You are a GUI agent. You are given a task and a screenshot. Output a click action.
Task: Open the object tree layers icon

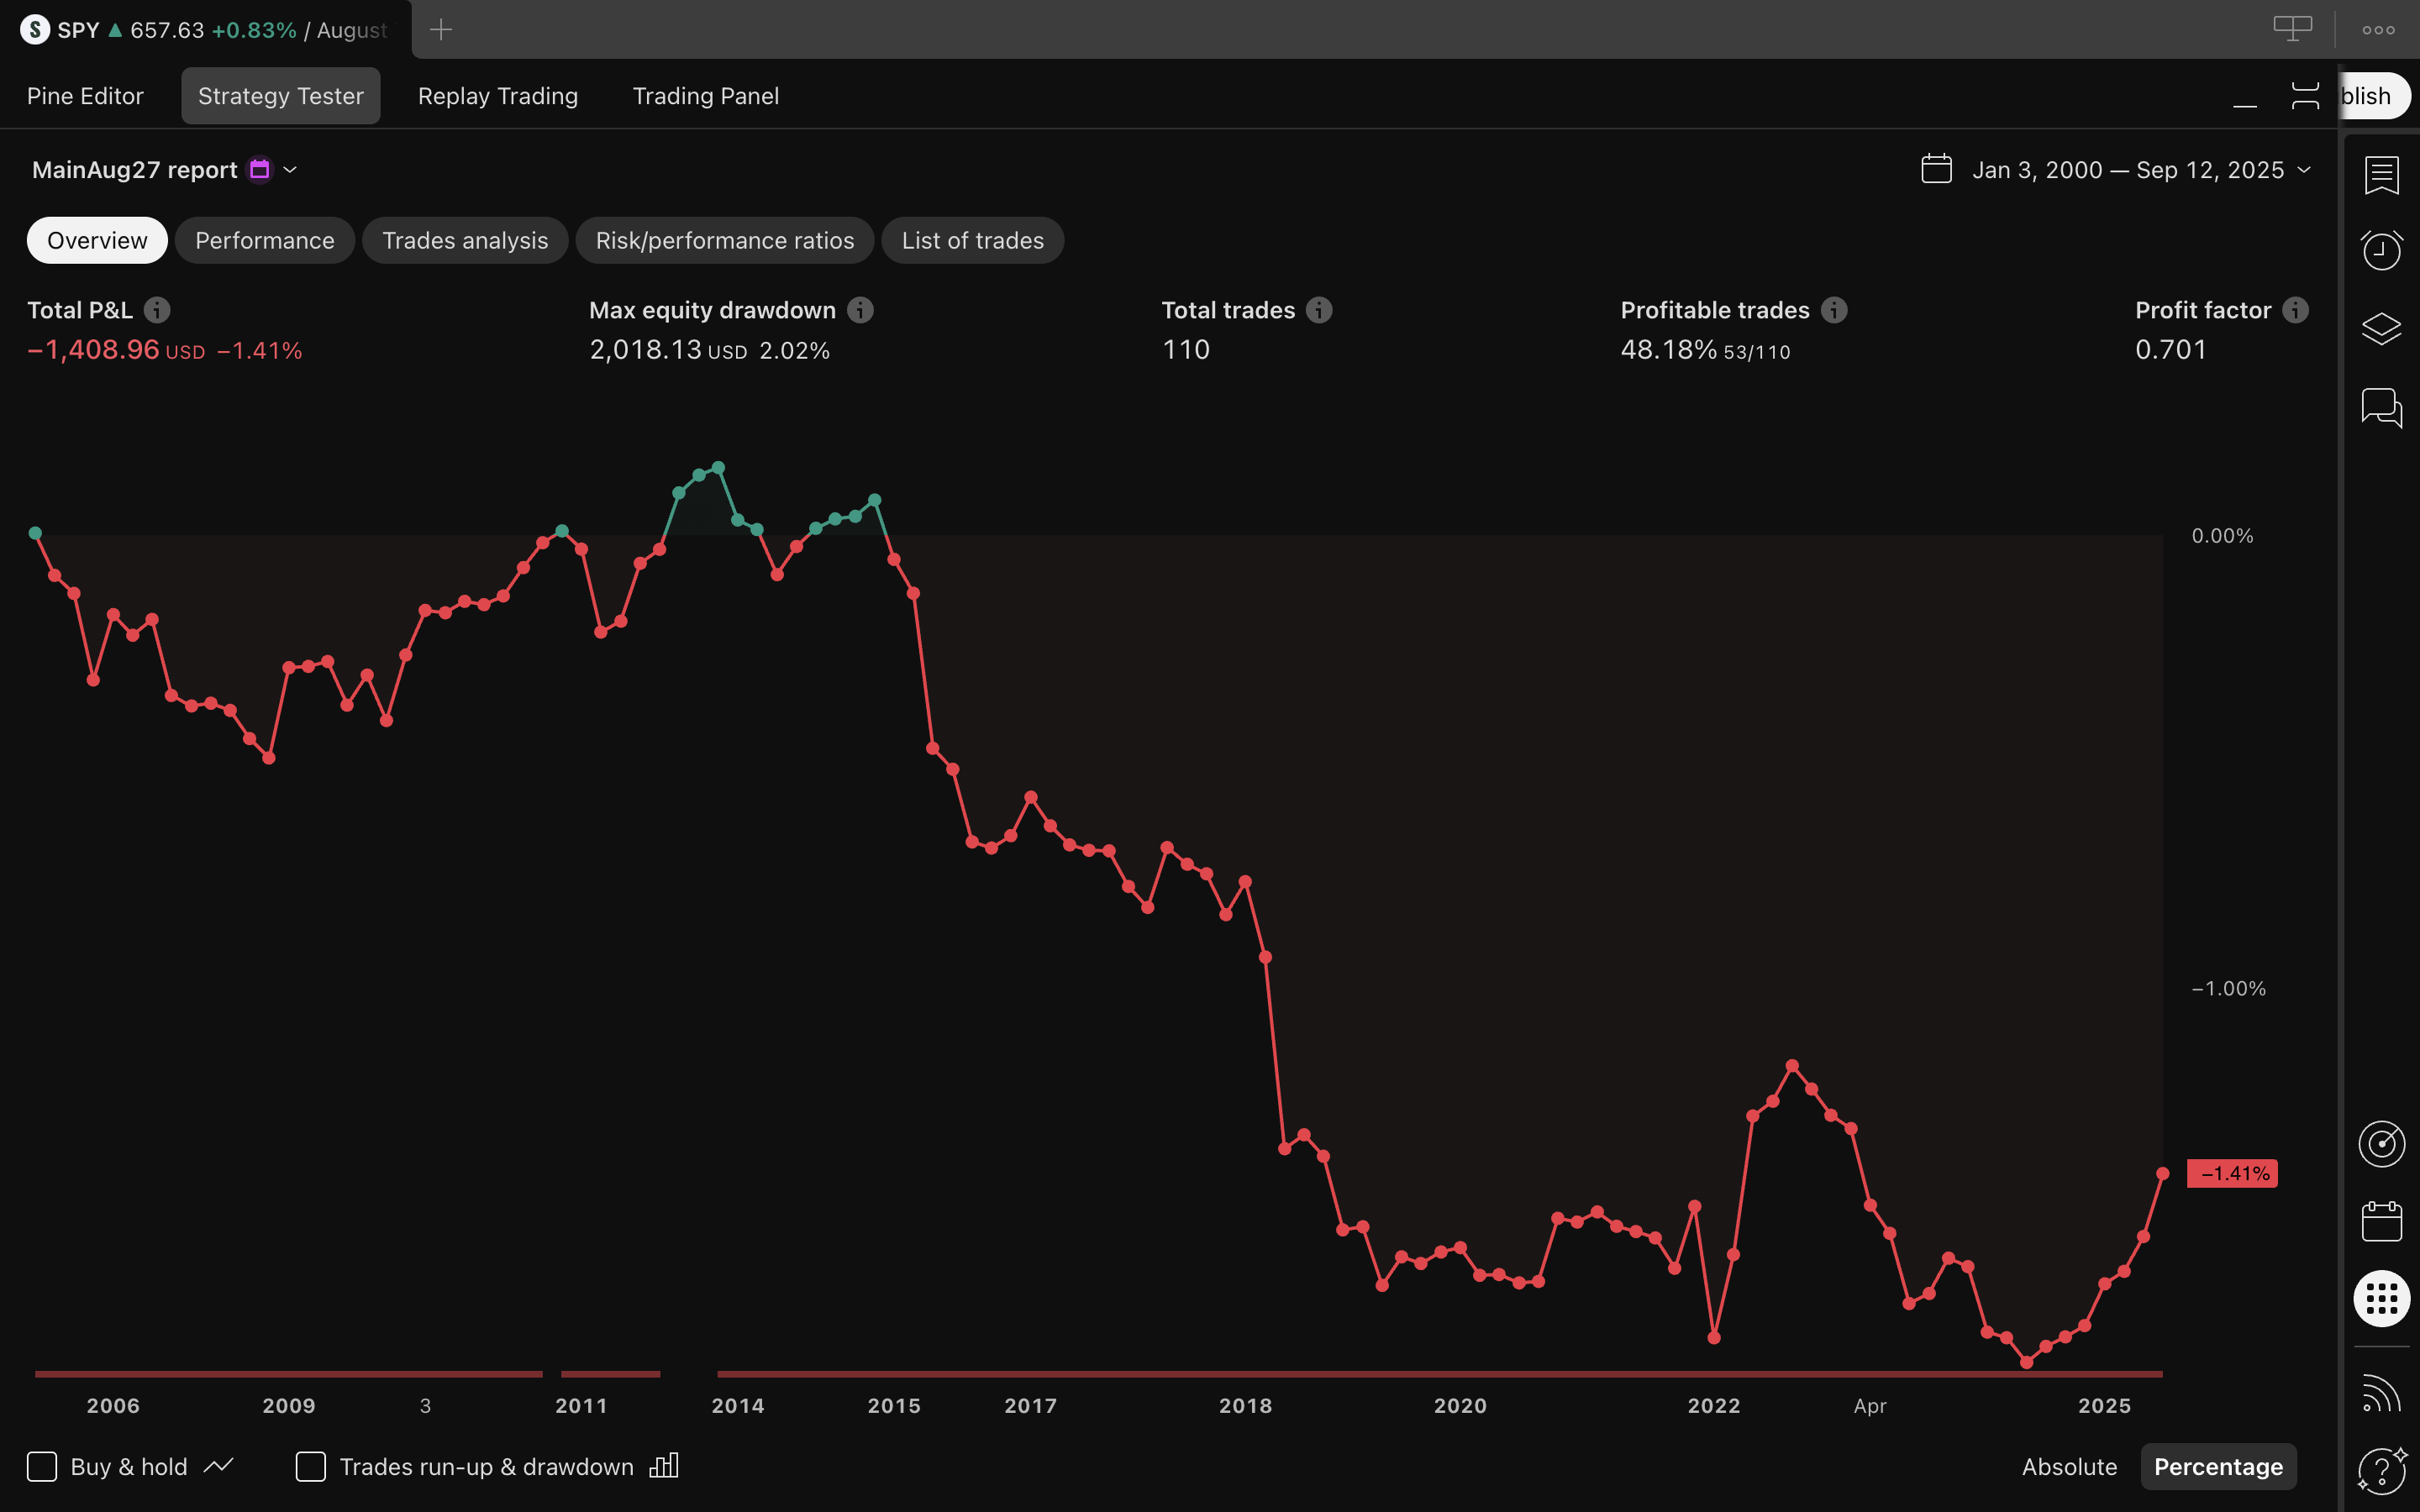tap(2381, 328)
